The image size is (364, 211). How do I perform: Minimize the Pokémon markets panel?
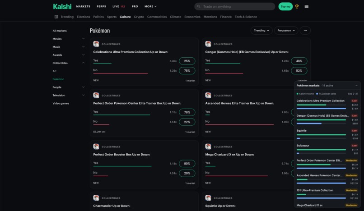(356, 86)
